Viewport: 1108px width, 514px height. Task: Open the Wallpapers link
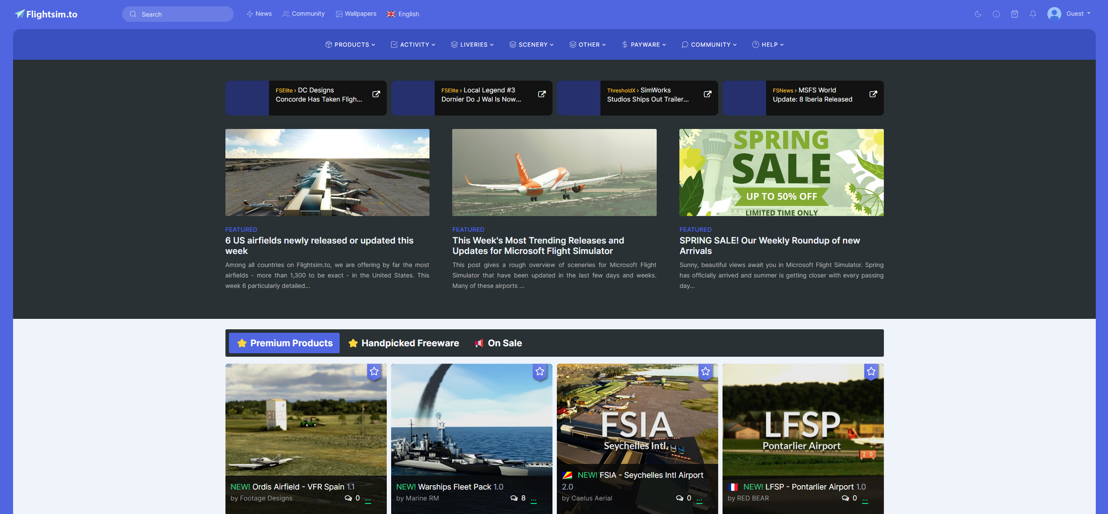356,14
